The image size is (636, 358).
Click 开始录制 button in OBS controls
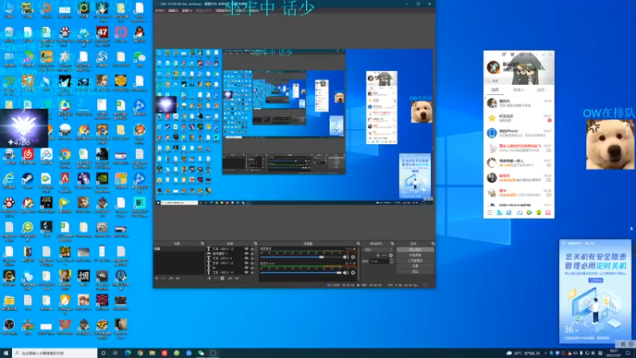[x=415, y=255]
